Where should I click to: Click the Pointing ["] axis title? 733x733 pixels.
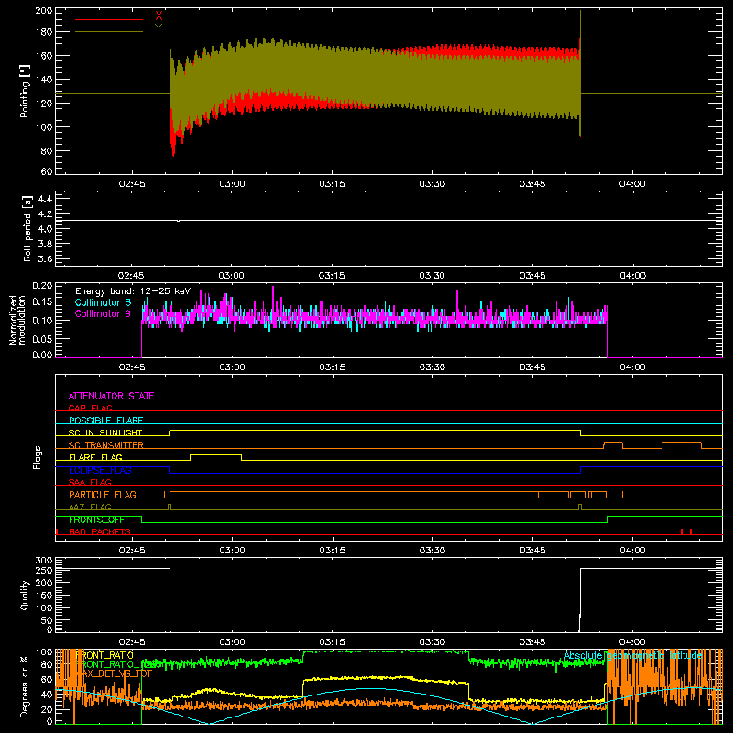point(25,91)
